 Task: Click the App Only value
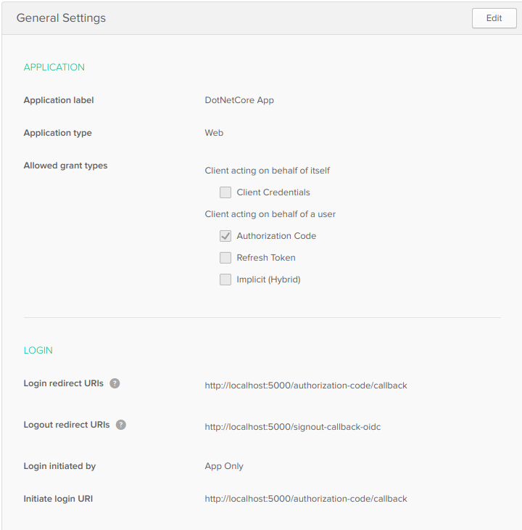pos(224,466)
